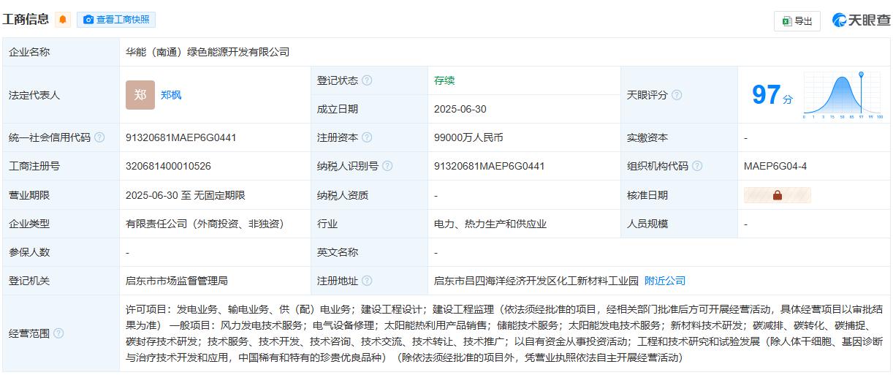Image resolution: width=893 pixels, height=375 pixels.
Task: Click help icon beside 组织机构代码
Action: [x=697, y=166]
